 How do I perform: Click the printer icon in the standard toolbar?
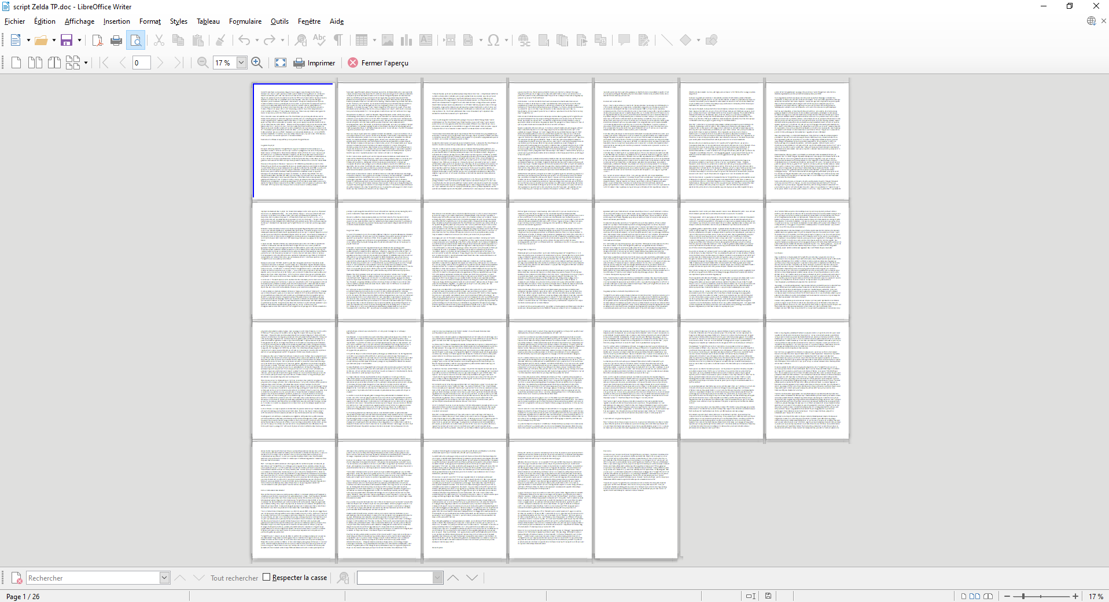[116, 40]
